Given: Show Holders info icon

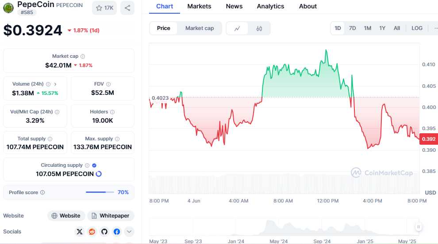Looking at the screenshot, I should click(112, 112).
